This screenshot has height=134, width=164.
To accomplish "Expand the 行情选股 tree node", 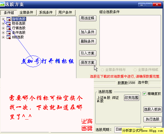I will click(3, 28).
